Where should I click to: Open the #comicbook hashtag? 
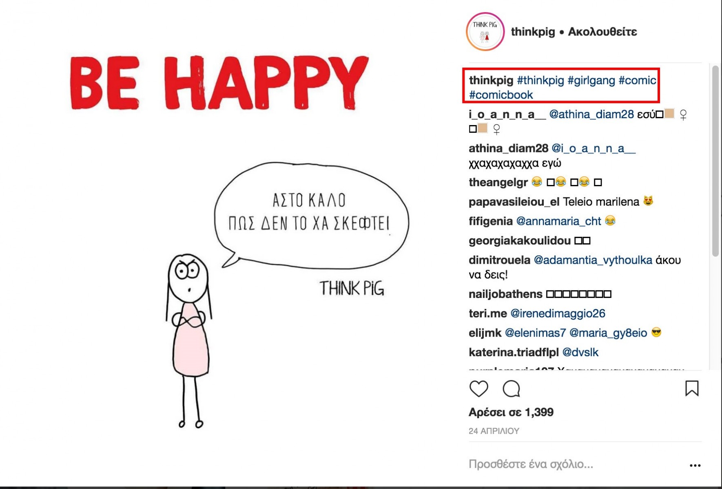coord(501,95)
